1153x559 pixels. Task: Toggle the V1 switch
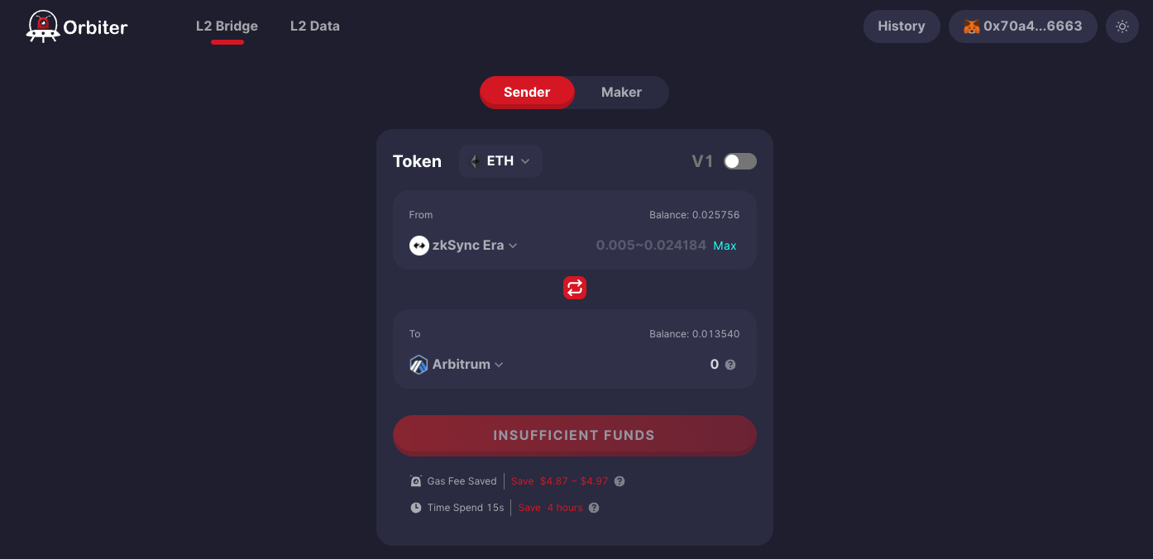click(740, 161)
